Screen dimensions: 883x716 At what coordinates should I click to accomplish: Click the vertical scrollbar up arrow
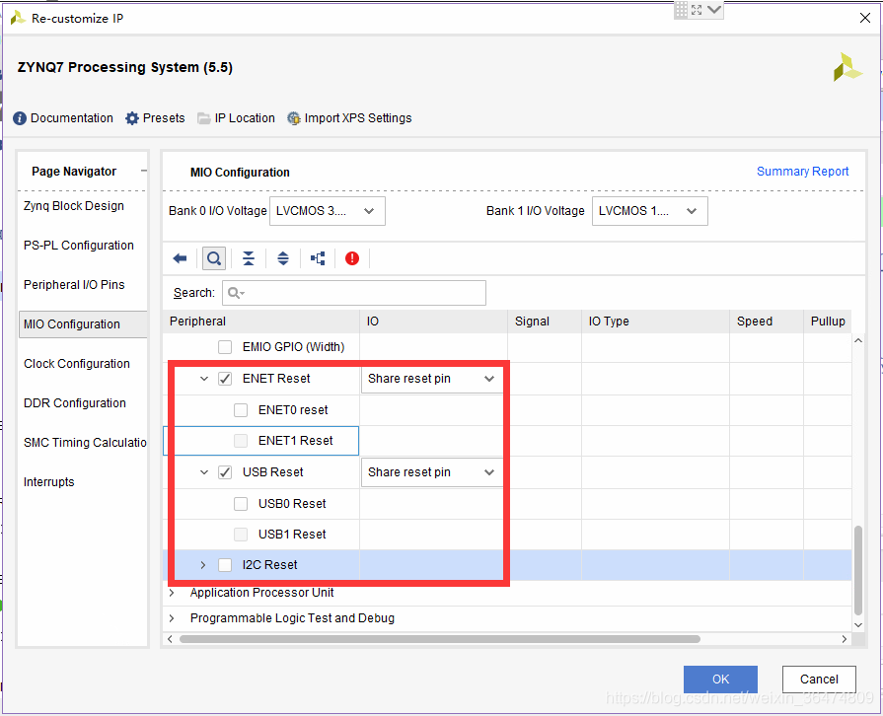858,340
